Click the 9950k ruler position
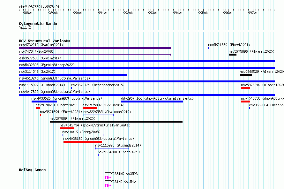This screenshot has width=284, height=189. click(x=203, y=13)
